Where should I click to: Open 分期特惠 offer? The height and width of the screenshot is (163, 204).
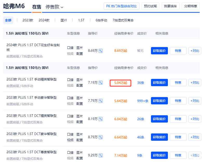coord(191,6)
